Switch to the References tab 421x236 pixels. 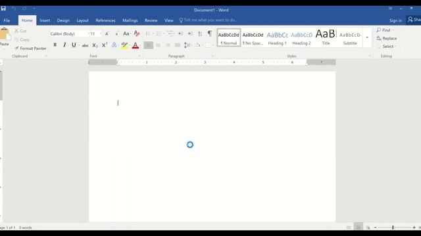(105, 20)
